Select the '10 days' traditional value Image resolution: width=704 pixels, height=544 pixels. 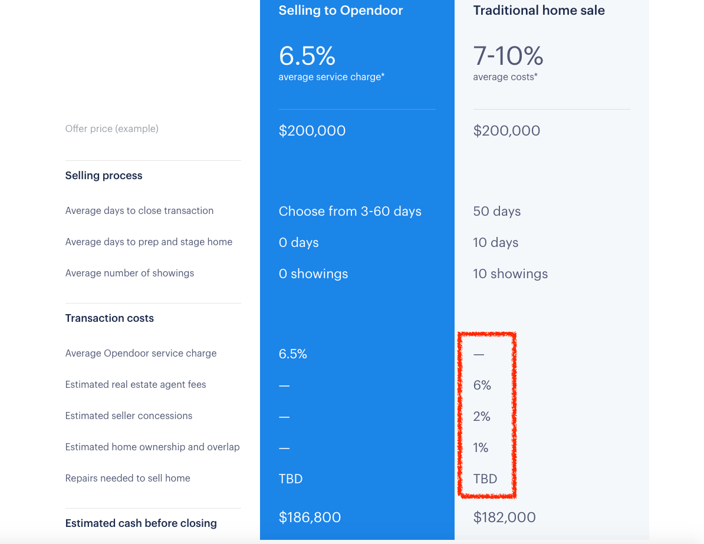point(496,243)
